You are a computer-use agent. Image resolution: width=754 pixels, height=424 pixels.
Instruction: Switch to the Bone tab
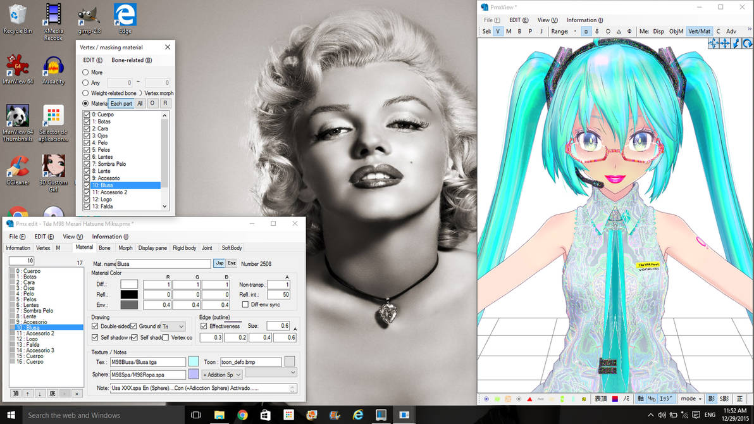(x=104, y=248)
